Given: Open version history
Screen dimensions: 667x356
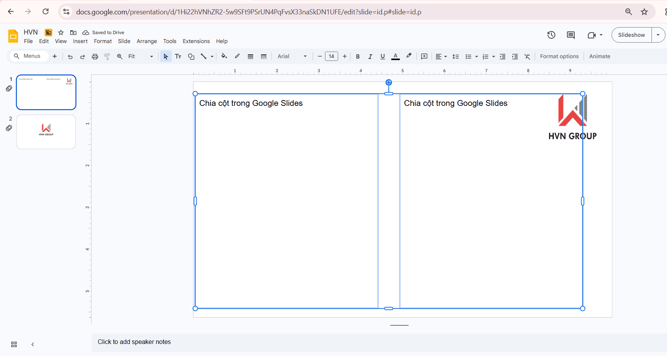Looking at the screenshot, I should point(551,35).
